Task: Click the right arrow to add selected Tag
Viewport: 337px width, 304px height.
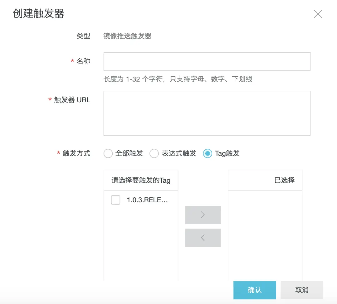Action: pyautogui.click(x=203, y=215)
